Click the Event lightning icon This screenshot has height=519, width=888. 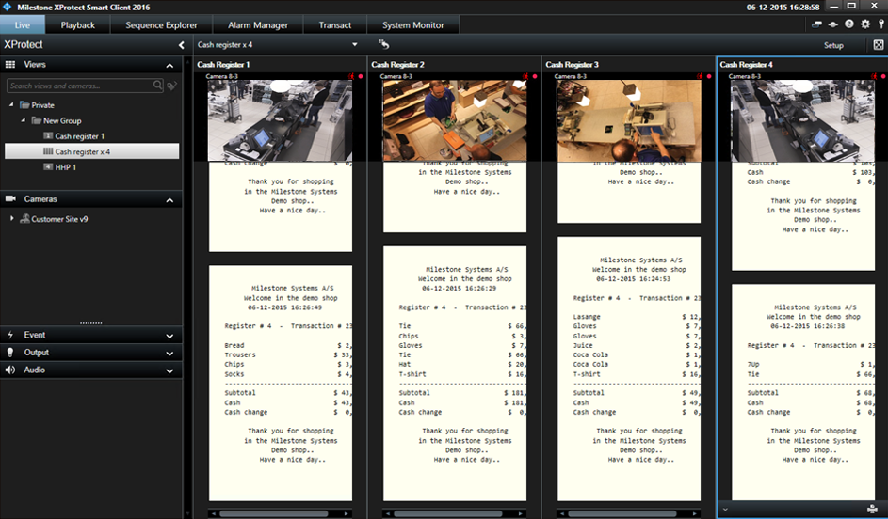(x=10, y=335)
